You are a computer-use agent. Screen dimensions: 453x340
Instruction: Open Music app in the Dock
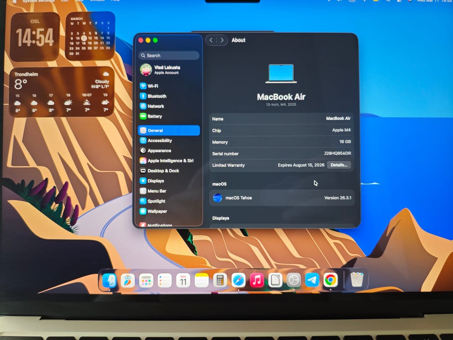tap(257, 280)
